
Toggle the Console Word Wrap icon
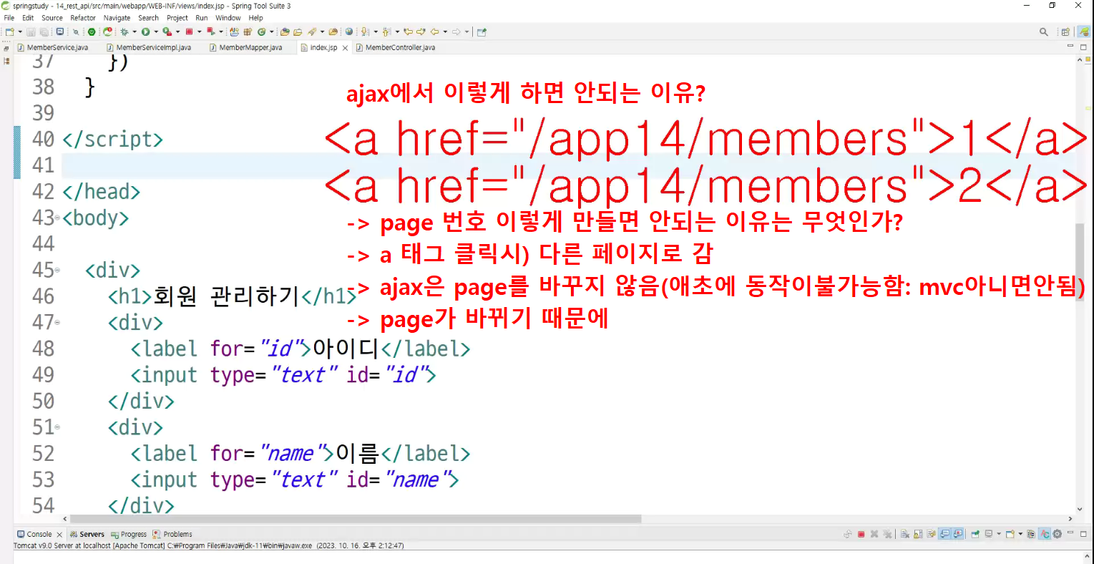coord(931,534)
